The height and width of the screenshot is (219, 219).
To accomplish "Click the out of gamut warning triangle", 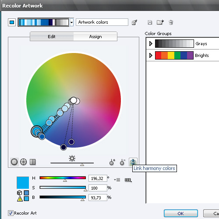I will [20, 199].
